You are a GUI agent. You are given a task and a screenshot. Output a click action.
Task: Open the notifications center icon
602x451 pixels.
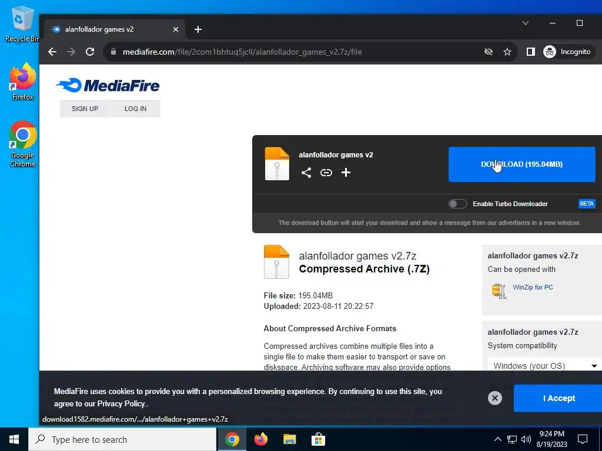583,439
